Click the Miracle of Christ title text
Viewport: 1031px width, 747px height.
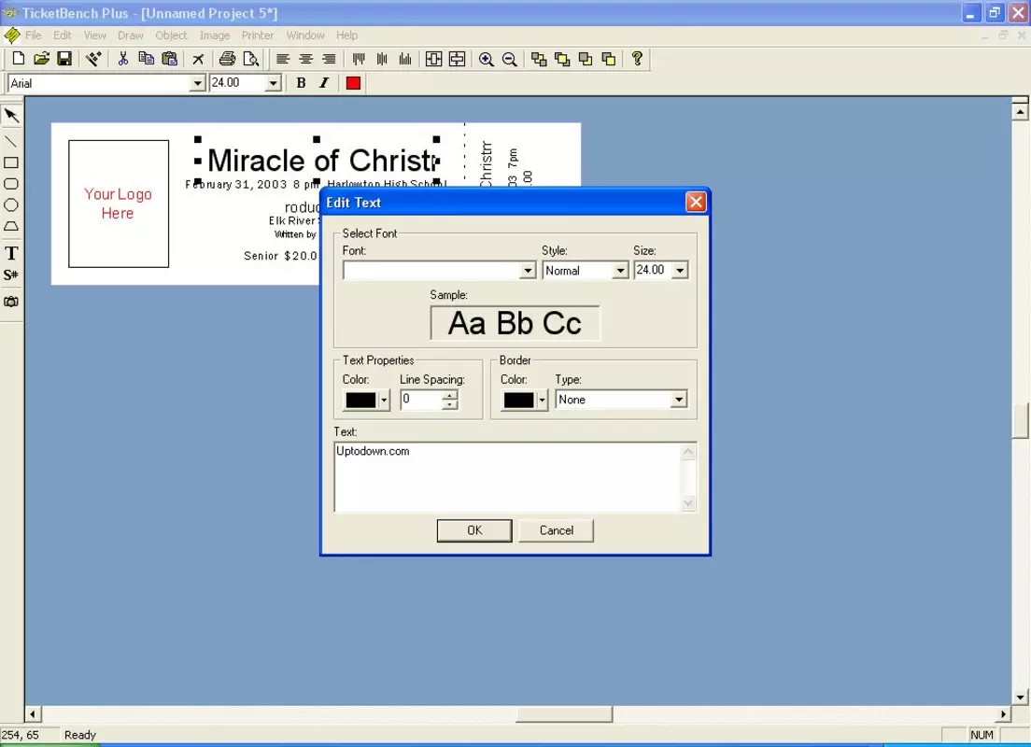322,161
